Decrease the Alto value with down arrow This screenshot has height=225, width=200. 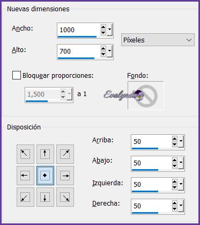coord(103,54)
